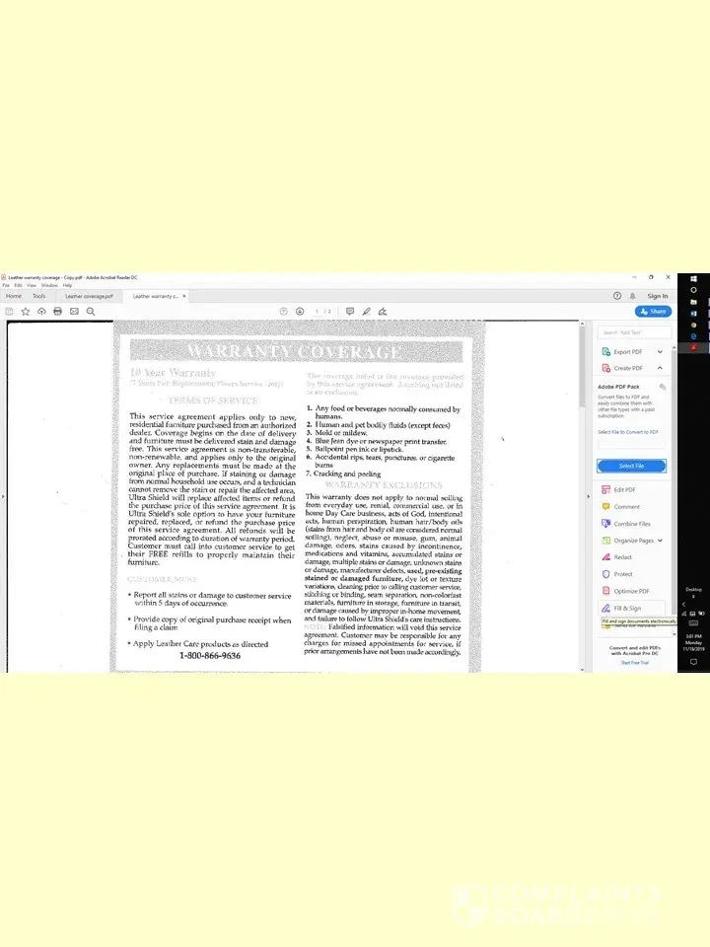Click the Adobe Acrobat taskbar icon
Image resolution: width=710 pixels, height=947 pixels.
tap(693, 348)
